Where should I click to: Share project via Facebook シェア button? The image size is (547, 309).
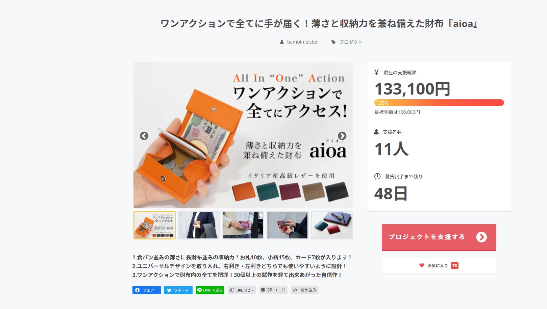click(146, 290)
